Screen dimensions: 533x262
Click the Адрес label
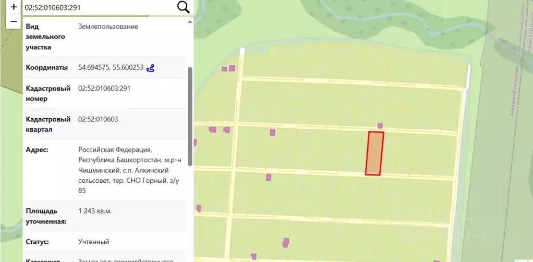click(37, 149)
